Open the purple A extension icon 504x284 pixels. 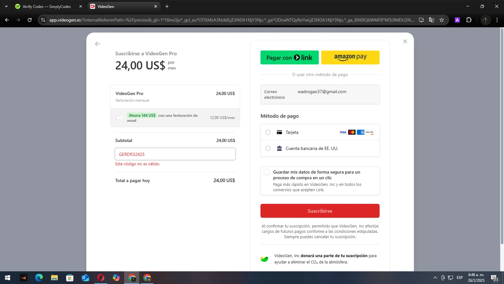pos(457,20)
